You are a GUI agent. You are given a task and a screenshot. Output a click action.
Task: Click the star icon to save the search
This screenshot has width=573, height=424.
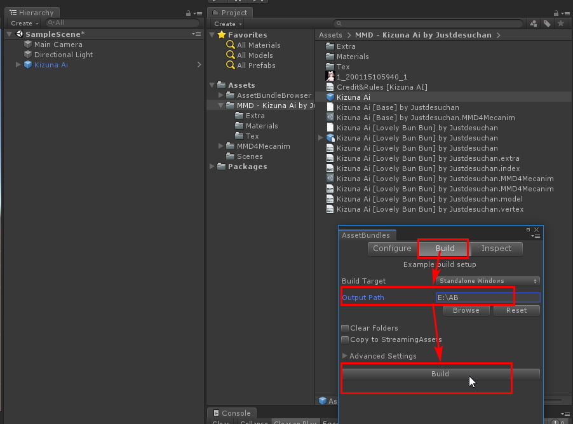560,23
